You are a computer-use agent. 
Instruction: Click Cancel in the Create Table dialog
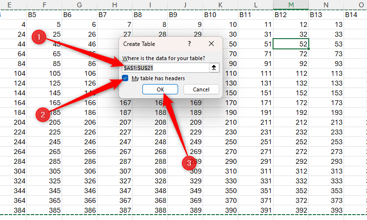click(201, 89)
